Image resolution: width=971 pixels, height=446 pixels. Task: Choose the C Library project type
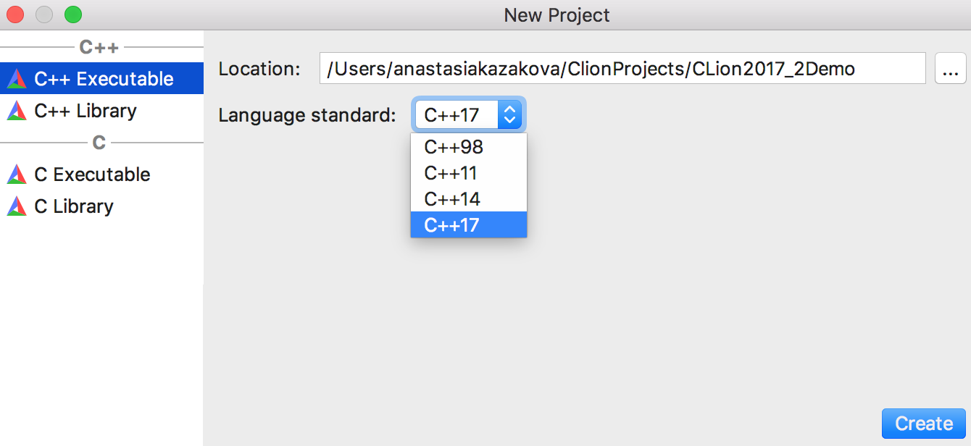101,206
